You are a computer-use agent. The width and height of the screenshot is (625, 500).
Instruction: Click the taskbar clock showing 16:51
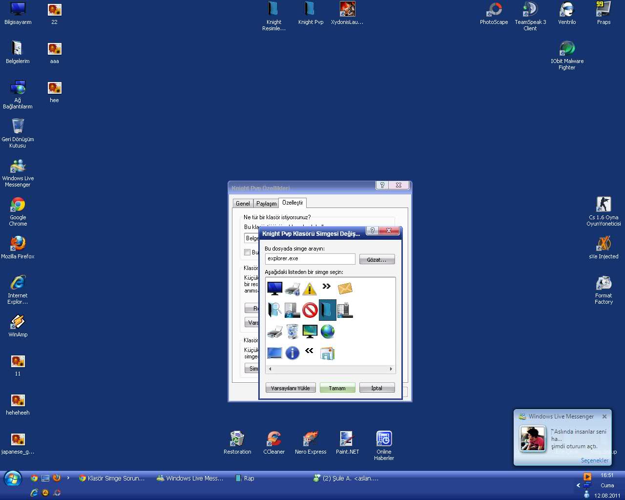pos(607,475)
